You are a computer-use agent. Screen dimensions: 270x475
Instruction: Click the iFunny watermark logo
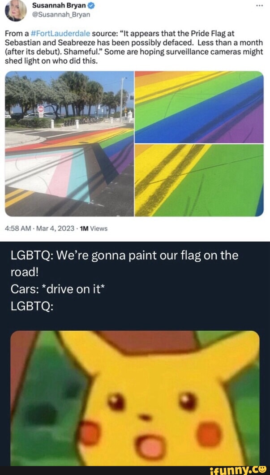(x=238, y=470)
